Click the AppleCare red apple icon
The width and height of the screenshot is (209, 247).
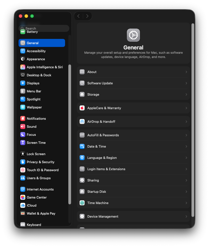(x=82, y=108)
